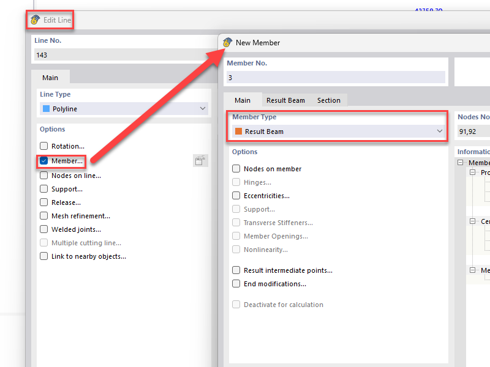The image size is (490, 367).
Task: Switch to the Result Beam tab
Action: point(286,100)
